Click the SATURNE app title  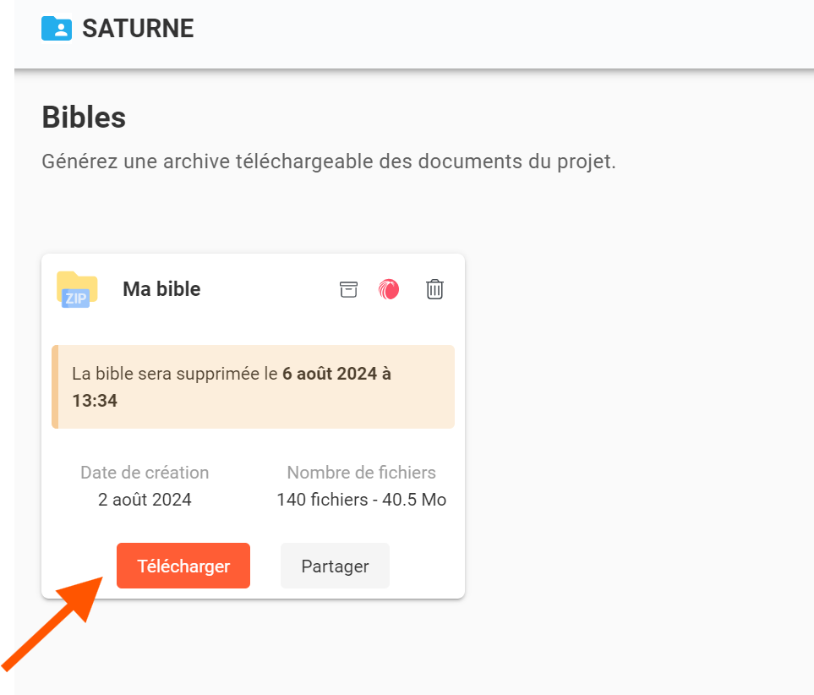click(x=138, y=29)
